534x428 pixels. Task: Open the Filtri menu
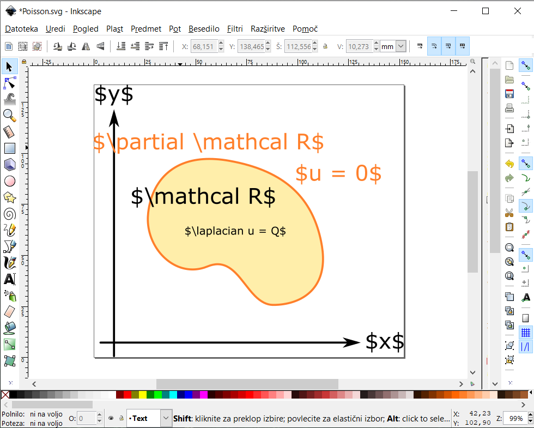tap(235, 29)
